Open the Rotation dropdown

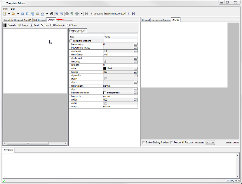pos(210,143)
